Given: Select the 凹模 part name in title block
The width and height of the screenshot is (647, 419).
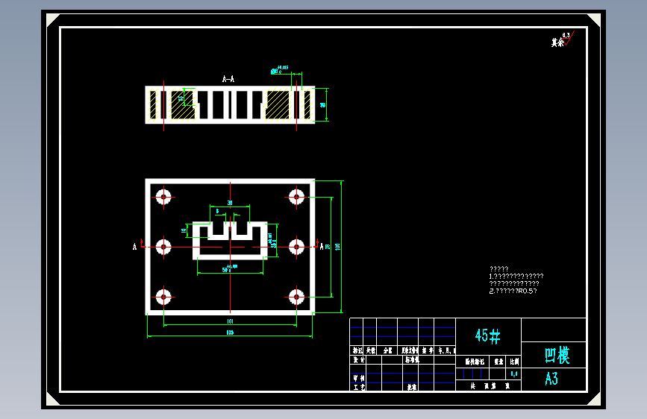Looking at the screenshot, I should 557,355.
